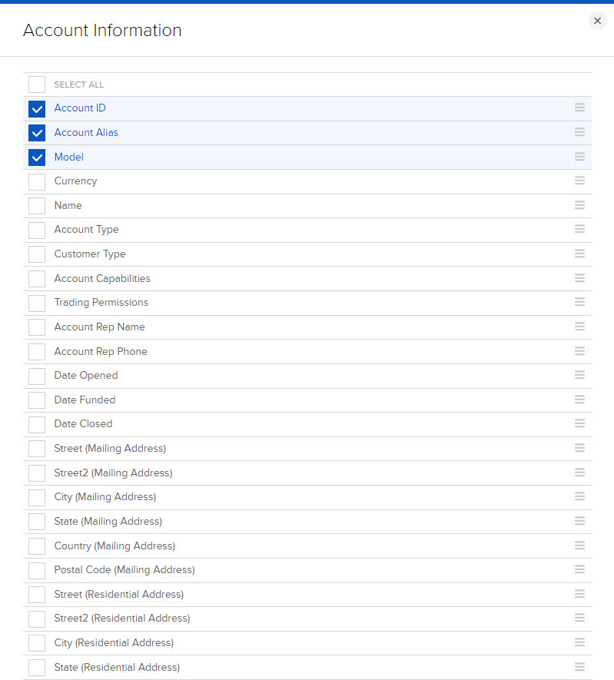Select the Account Capabilities checkbox
The width and height of the screenshot is (614, 680).
(x=36, y=278)
